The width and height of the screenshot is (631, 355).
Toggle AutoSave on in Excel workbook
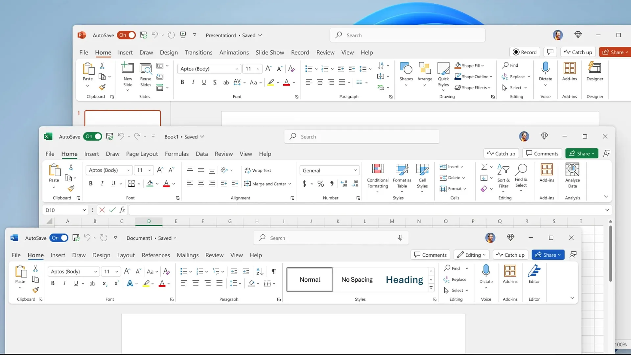[x=93, y=136]
